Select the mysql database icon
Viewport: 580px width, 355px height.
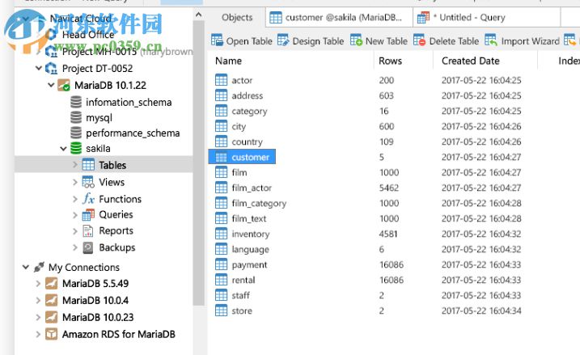point(76,117)
